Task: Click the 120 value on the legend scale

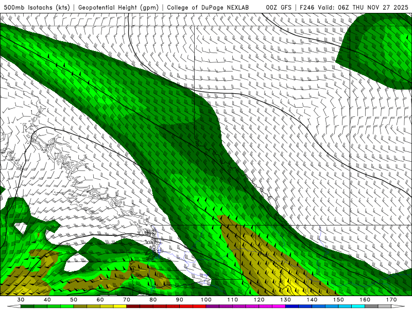Action: [259, 300]
